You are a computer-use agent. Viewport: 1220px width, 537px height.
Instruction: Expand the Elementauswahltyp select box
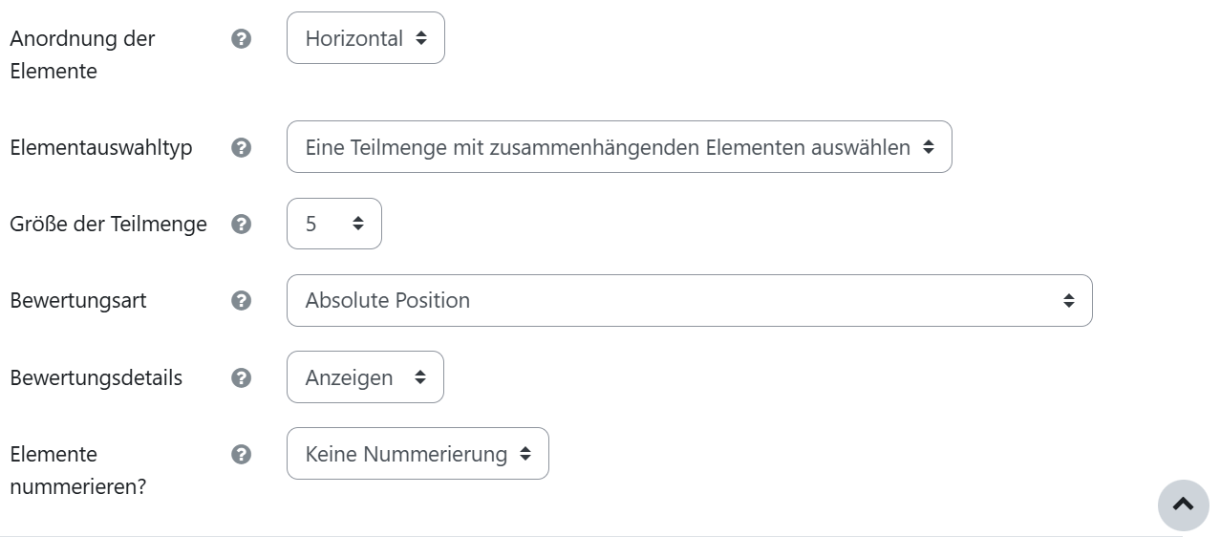(619, 147)
